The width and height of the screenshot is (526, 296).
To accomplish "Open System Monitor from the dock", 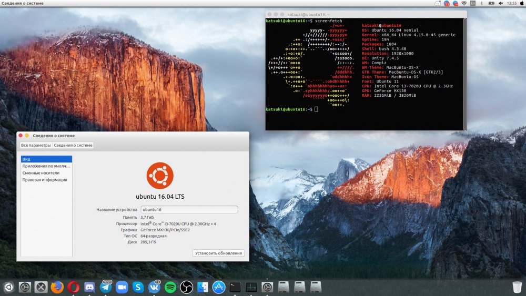I will pyautogui.click(x=251, y=287).
